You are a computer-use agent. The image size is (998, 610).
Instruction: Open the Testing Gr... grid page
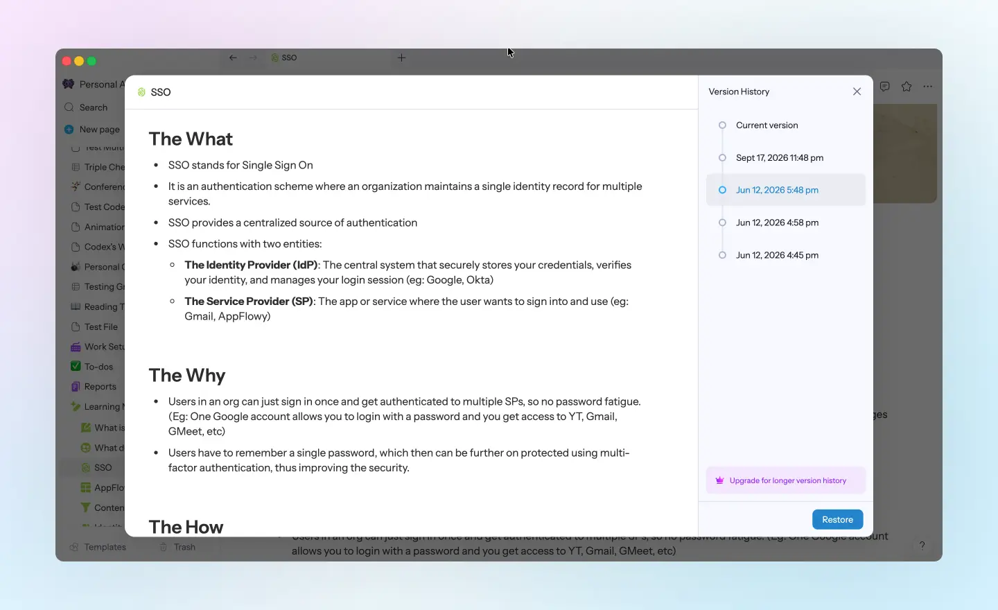click(98, 287)
